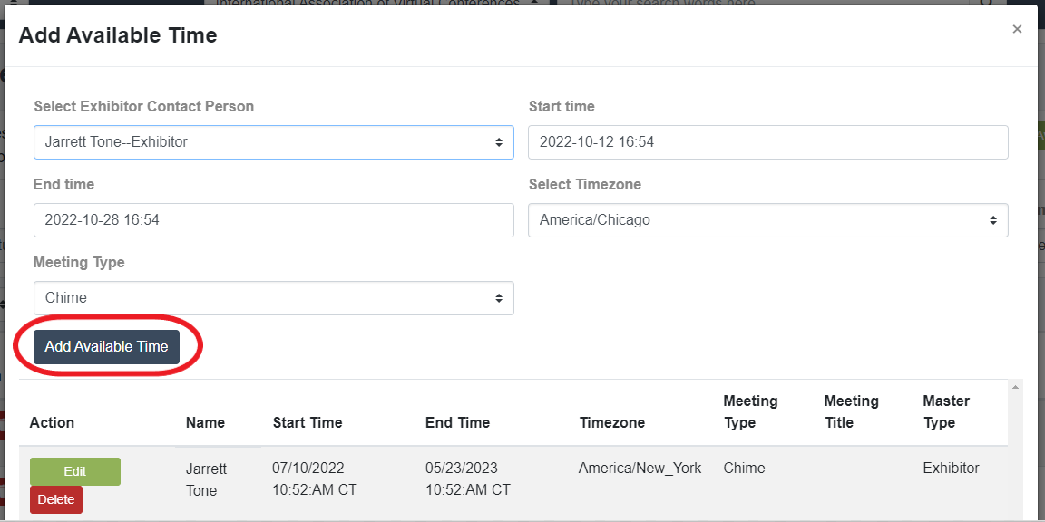1045x522 pixels.
Task: Delete Jarrett Tone's availability entry
Action: [56, 500]
